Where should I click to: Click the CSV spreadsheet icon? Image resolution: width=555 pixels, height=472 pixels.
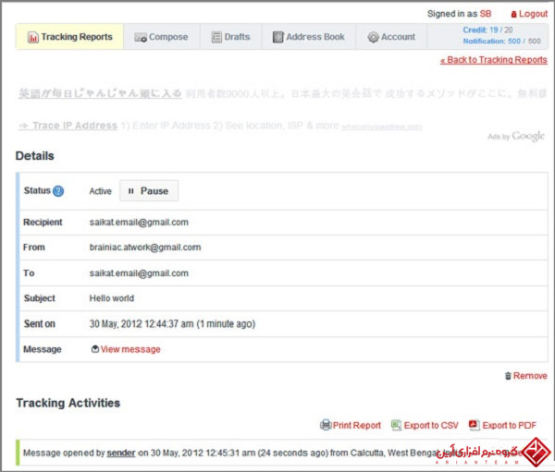tap(396, 425)
